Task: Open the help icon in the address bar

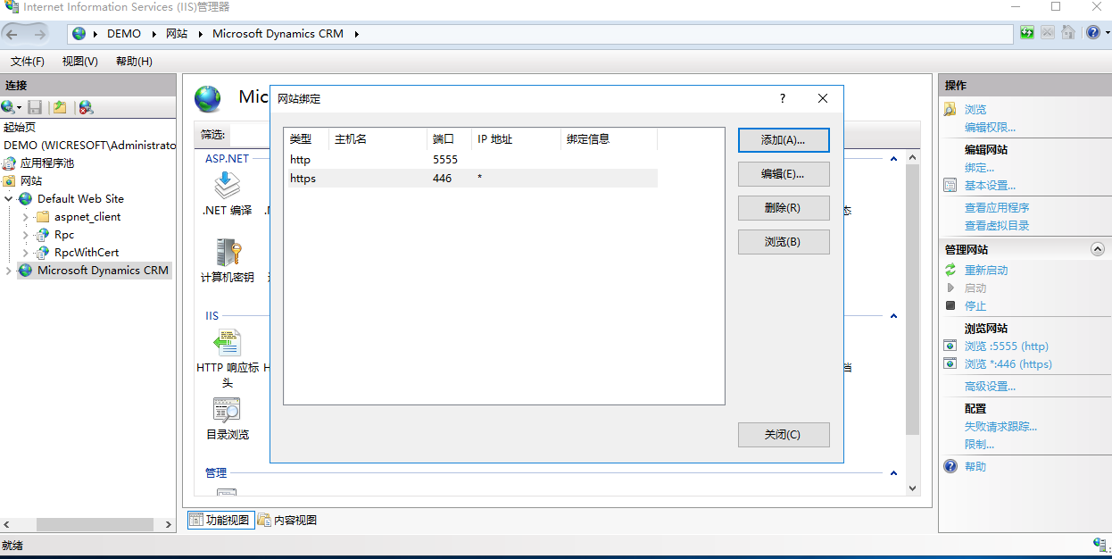Action: click(1092, 33)
